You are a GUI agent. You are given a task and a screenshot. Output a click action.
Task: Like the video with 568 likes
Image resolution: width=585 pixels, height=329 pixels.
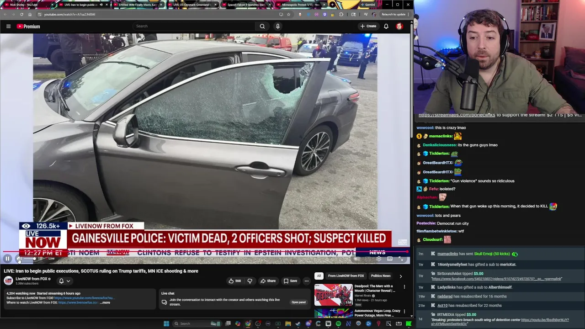coord(234,281)
